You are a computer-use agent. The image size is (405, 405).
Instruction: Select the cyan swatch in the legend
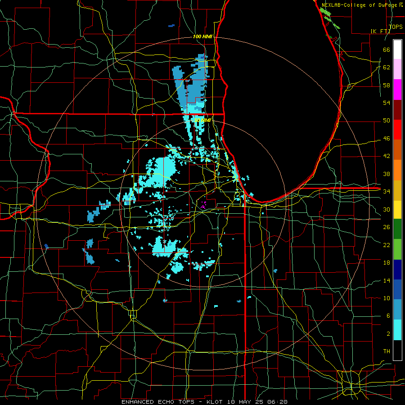coord(397,330)
